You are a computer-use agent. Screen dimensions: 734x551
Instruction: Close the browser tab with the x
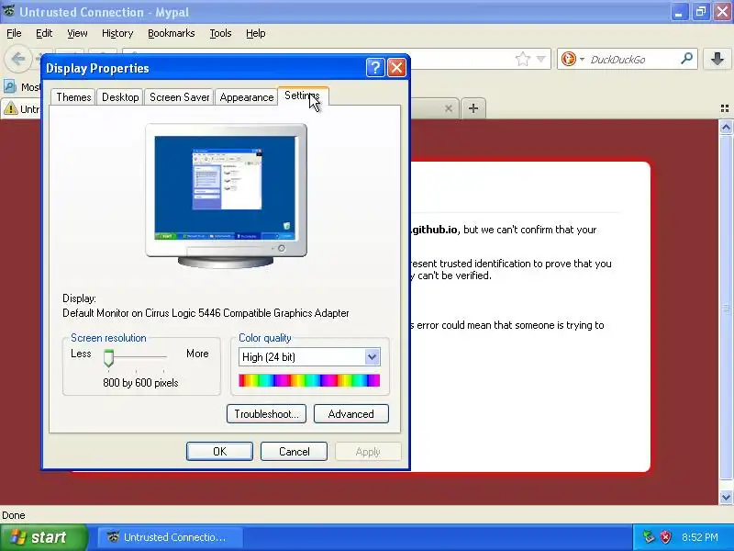[449, 108]
